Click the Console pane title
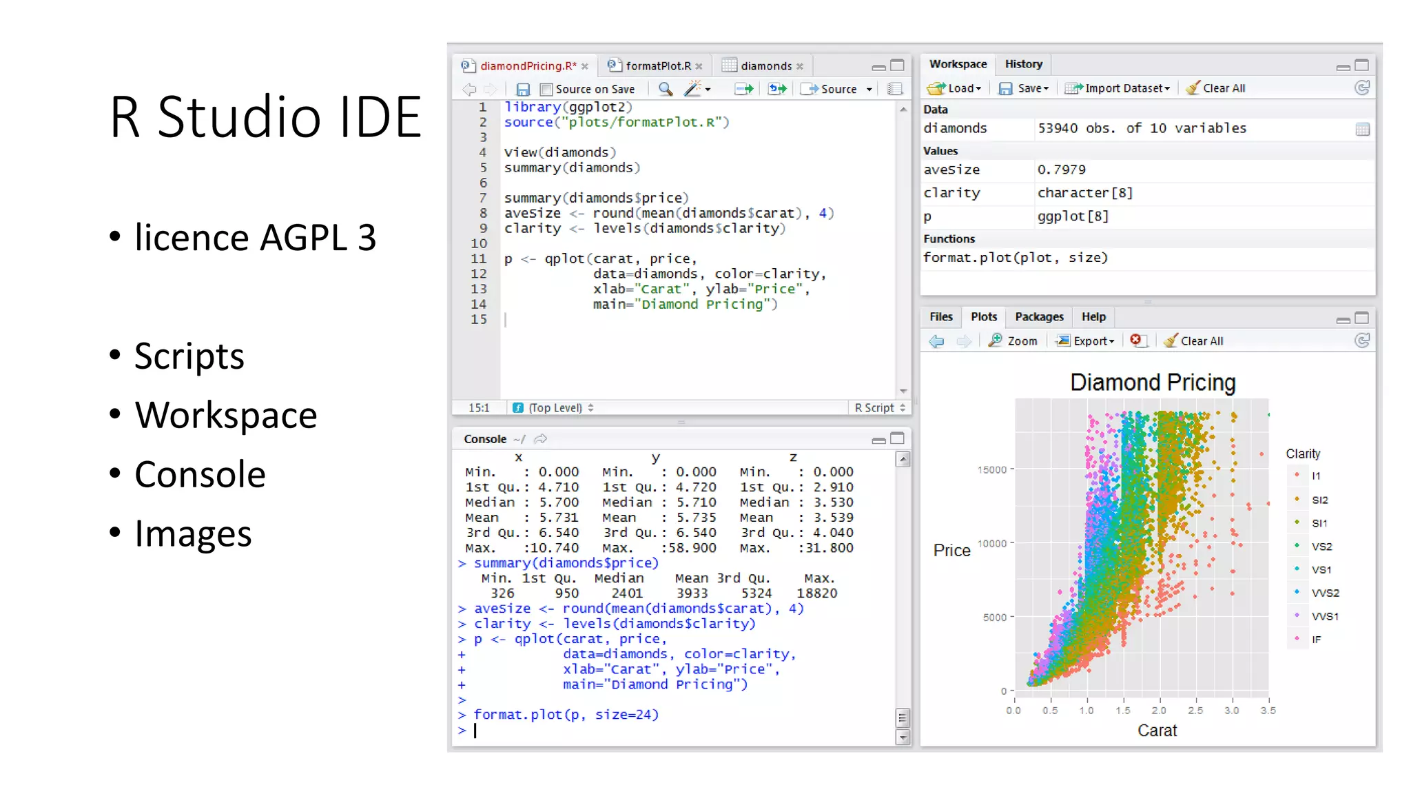 point(485,439)
